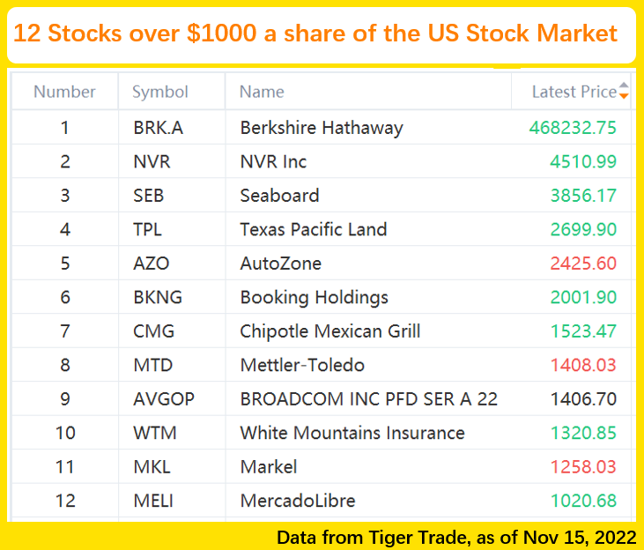
Task: Click Texas Pacific Land name
Action: click(313, 230)
